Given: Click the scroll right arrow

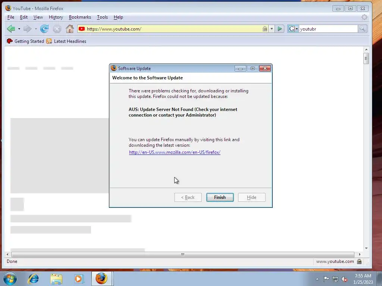Looking at the screenshot, I should pos(360,254).
